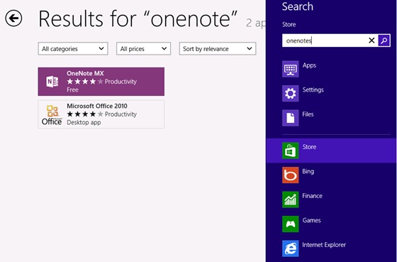Choose the Files label in search list
The image size is (397, 262).
pyautogui.click(x=308, y=114)
